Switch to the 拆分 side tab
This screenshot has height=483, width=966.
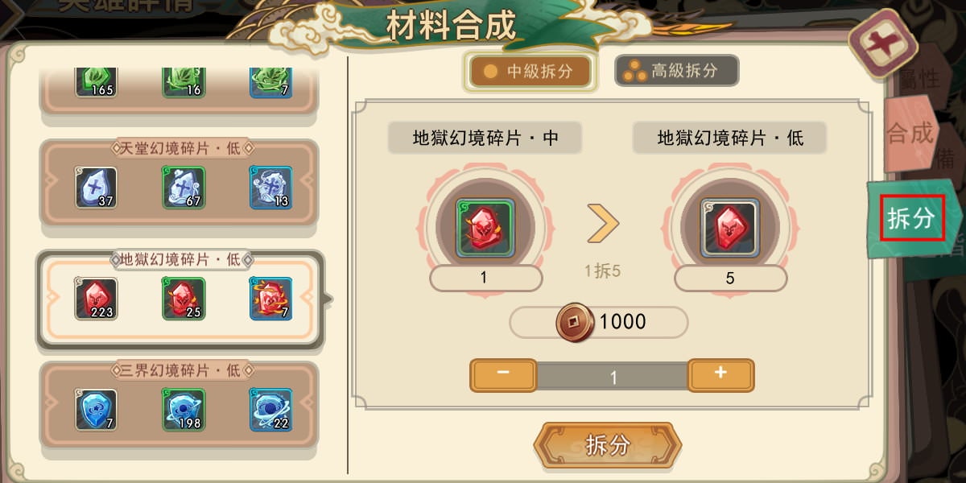911,218
